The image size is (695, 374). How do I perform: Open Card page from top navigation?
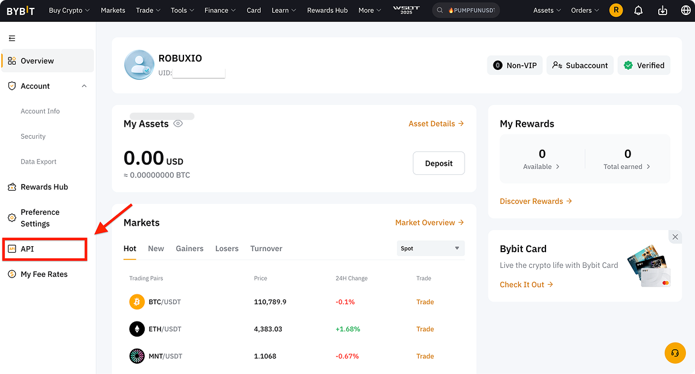(253, 10)
